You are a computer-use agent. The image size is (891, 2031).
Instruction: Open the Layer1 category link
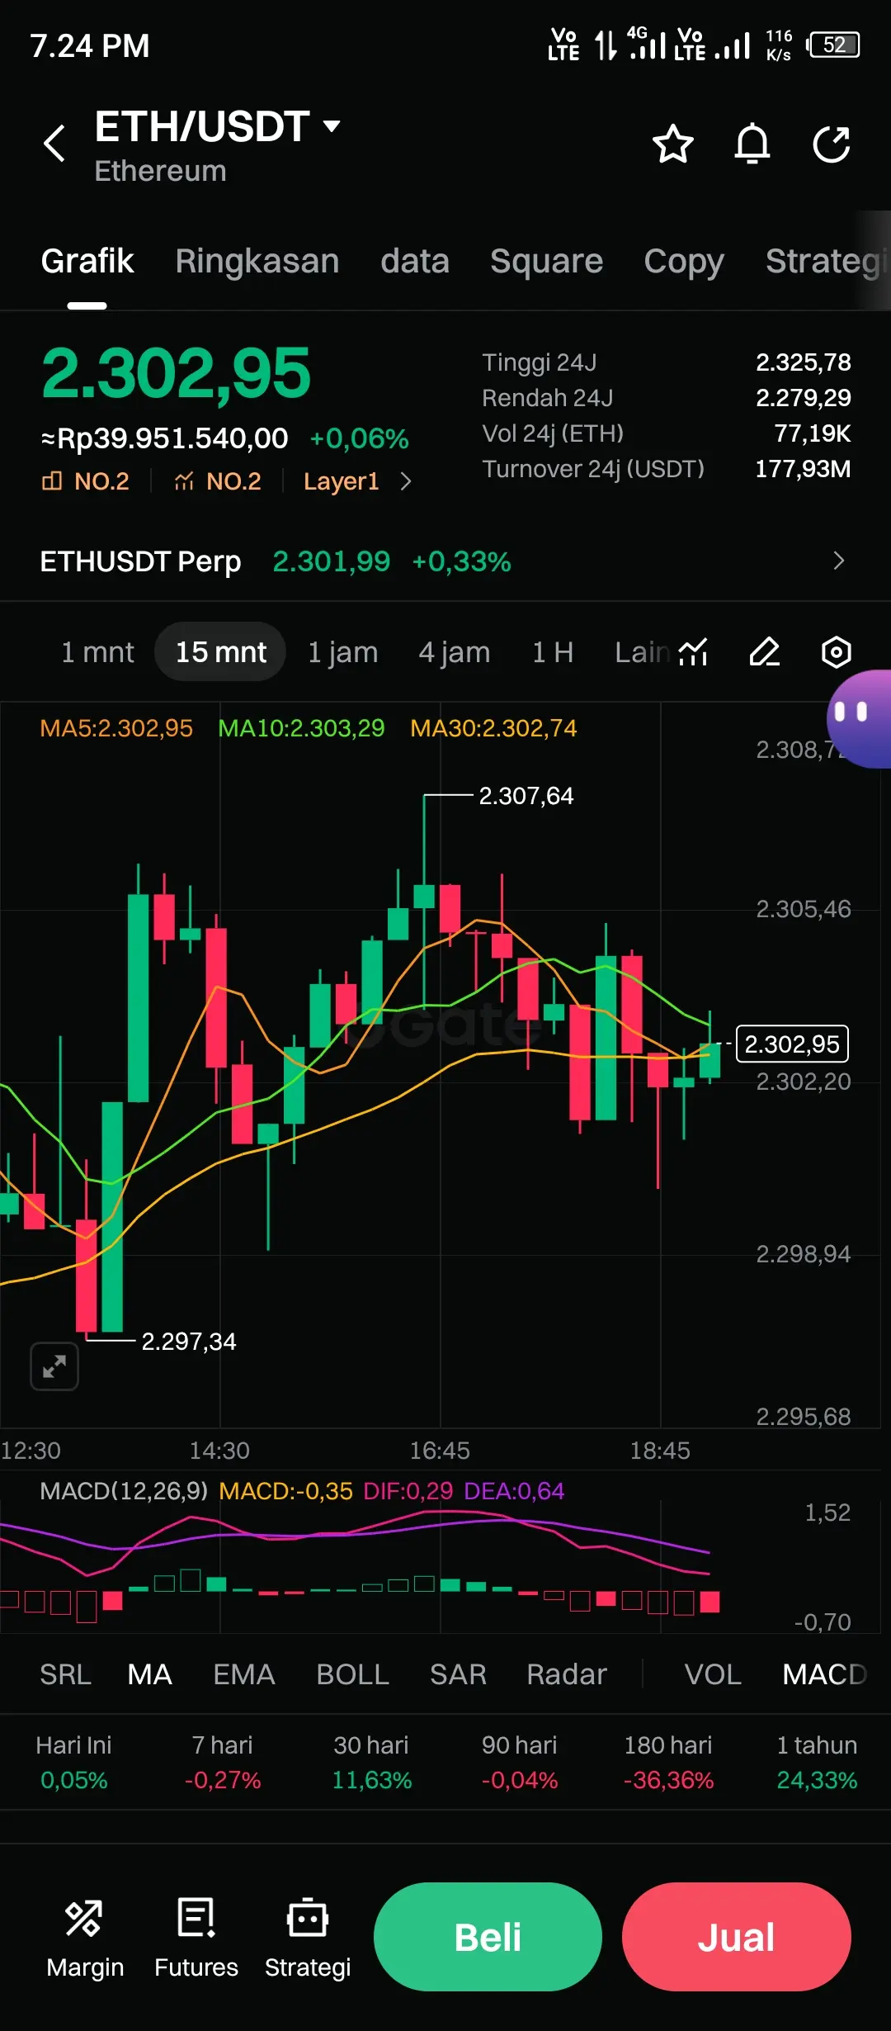click(x=342, y=481)
